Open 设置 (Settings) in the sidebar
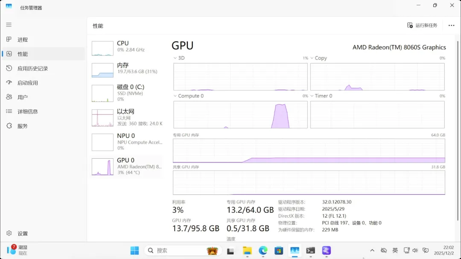Image resolution: width=461 pixels, height=259 pixels. pos(23,233)
